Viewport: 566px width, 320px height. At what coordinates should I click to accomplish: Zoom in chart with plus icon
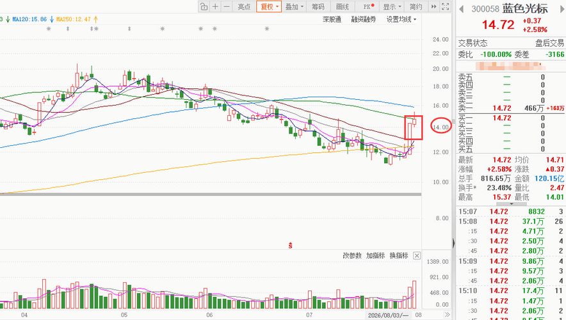coord(215,6)
